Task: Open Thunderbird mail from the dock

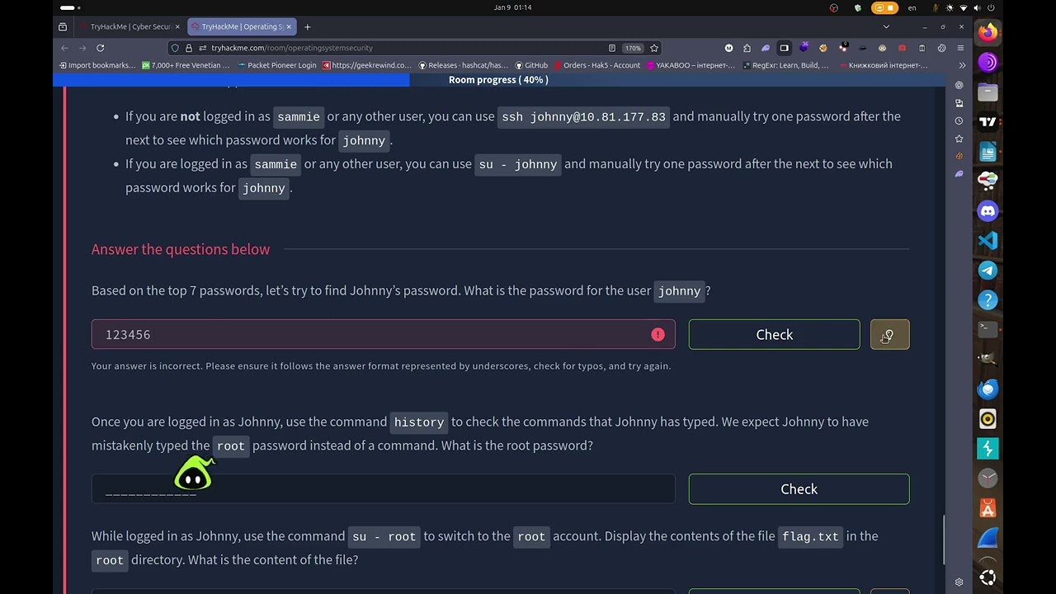Action: coord(988,389)
